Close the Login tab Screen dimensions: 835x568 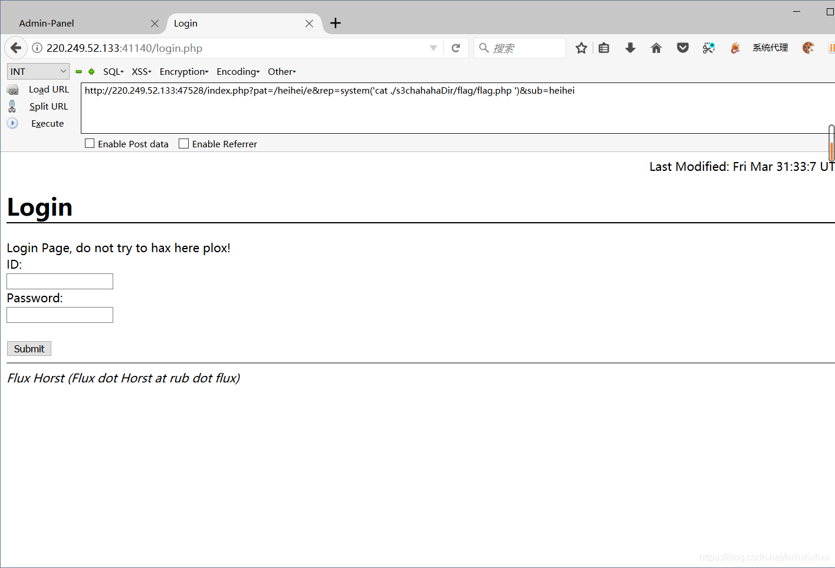309,24
